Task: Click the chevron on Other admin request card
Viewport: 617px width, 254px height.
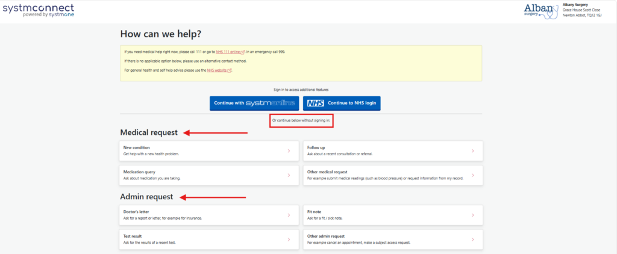Action: click(472, 240)
